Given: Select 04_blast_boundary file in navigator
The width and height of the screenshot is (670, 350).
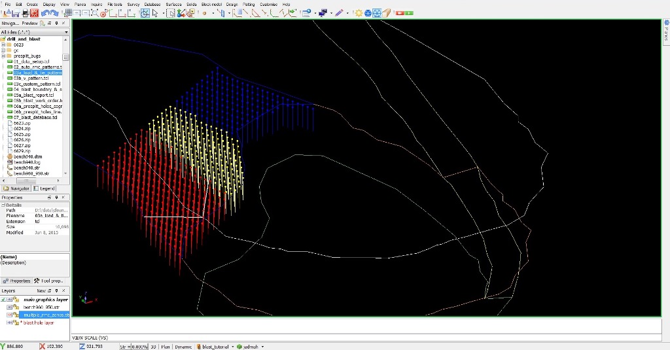Looking at the screenshot, I should [x=37, y=90].
